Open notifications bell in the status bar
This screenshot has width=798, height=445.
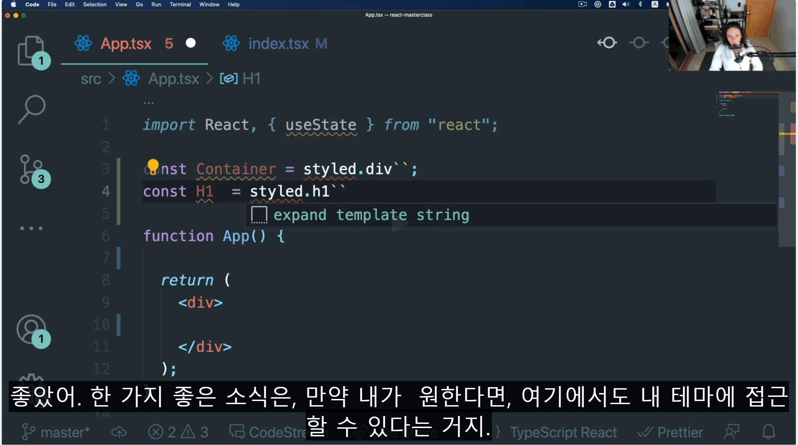click(x=769, y=432)
